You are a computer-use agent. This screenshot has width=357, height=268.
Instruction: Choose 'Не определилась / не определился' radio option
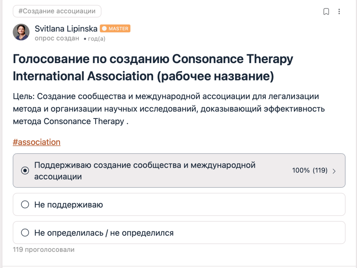25,232
